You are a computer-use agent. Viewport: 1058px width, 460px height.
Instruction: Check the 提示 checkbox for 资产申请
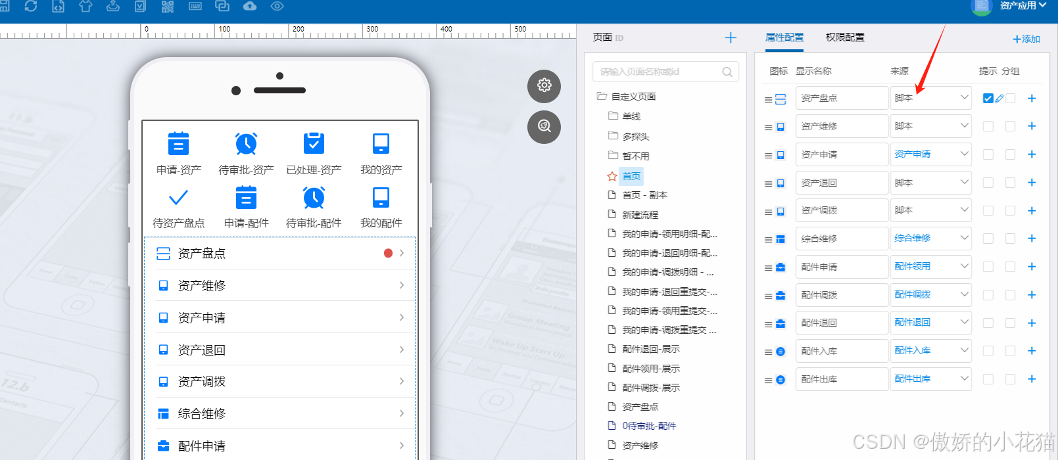(988, 154)
